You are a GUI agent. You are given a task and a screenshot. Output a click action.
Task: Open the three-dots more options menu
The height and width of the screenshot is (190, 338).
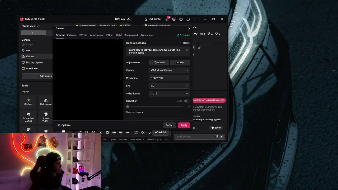tap(127, 132)
